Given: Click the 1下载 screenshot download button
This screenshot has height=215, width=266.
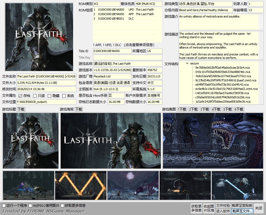Looking at the screenshot, I should tap(182, 109).
